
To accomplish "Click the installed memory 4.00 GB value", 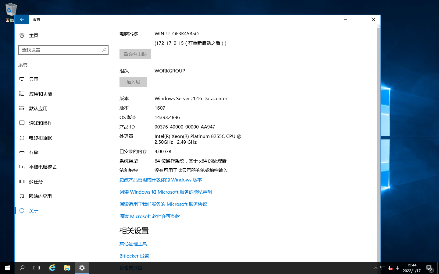I will (163, 152).
